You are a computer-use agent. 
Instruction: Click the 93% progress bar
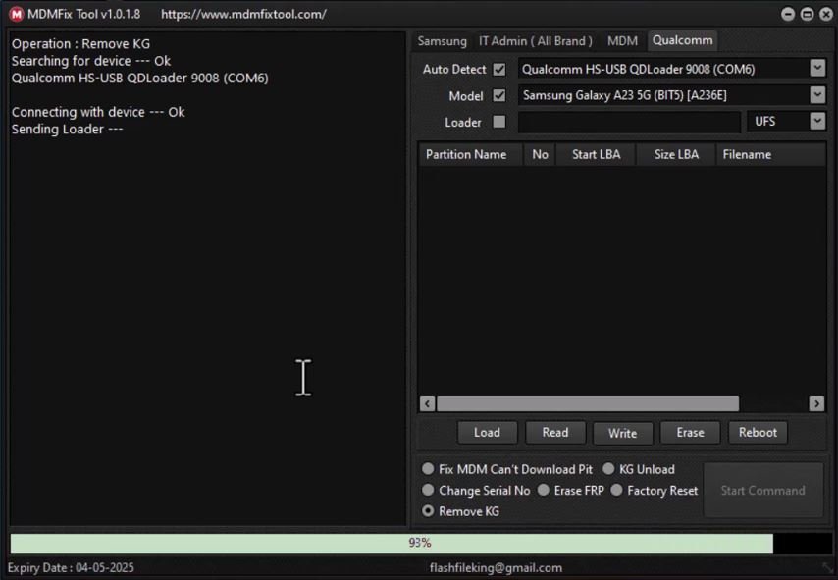pos(419,543)
